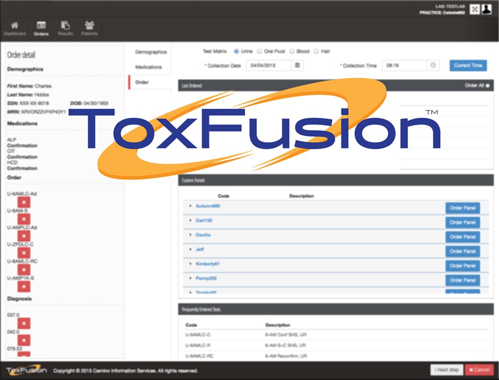Select Urine as the test matrix
Screen dimensions: 499x380
click(x=236, y=51)
